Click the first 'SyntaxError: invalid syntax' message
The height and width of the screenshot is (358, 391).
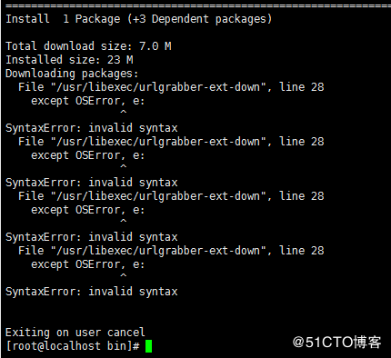pos(92,128)
